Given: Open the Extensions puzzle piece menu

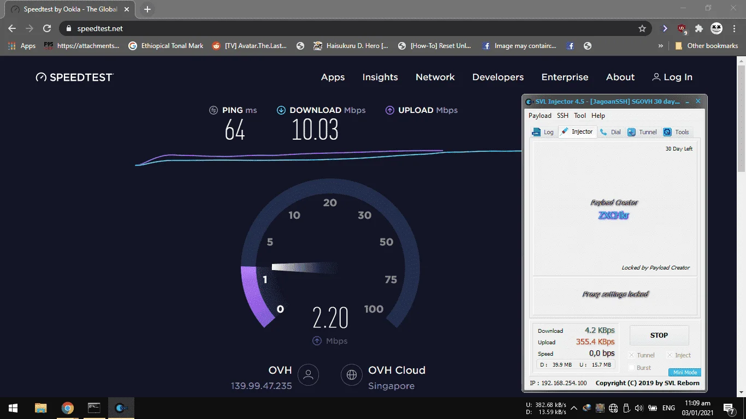Looking at the screenshot, I should 699,28.
